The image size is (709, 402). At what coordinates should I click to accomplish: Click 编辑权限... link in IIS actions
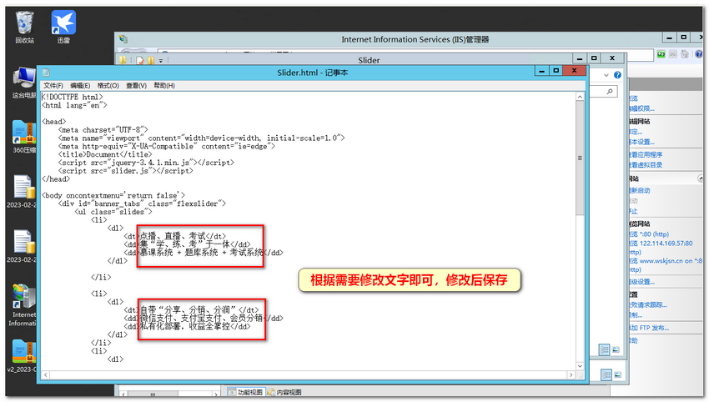[641, 108]
